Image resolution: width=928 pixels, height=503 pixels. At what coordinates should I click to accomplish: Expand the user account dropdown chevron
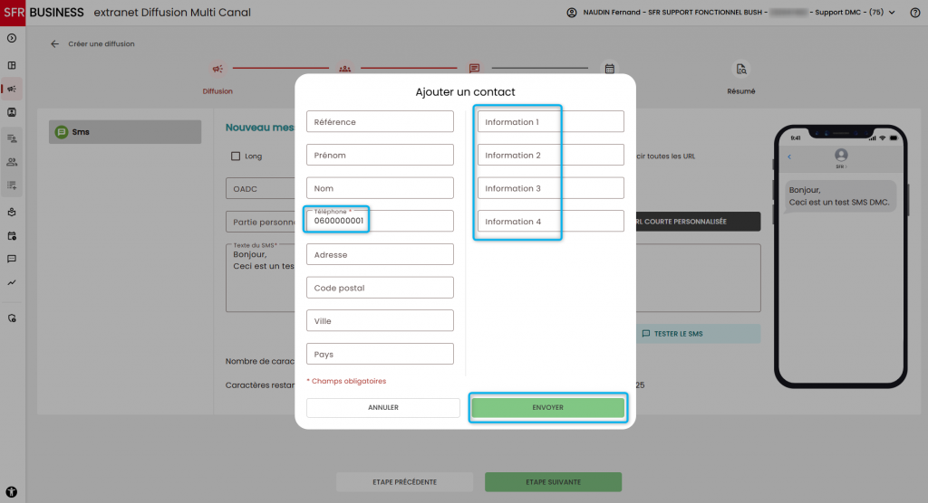coord(892,13)
